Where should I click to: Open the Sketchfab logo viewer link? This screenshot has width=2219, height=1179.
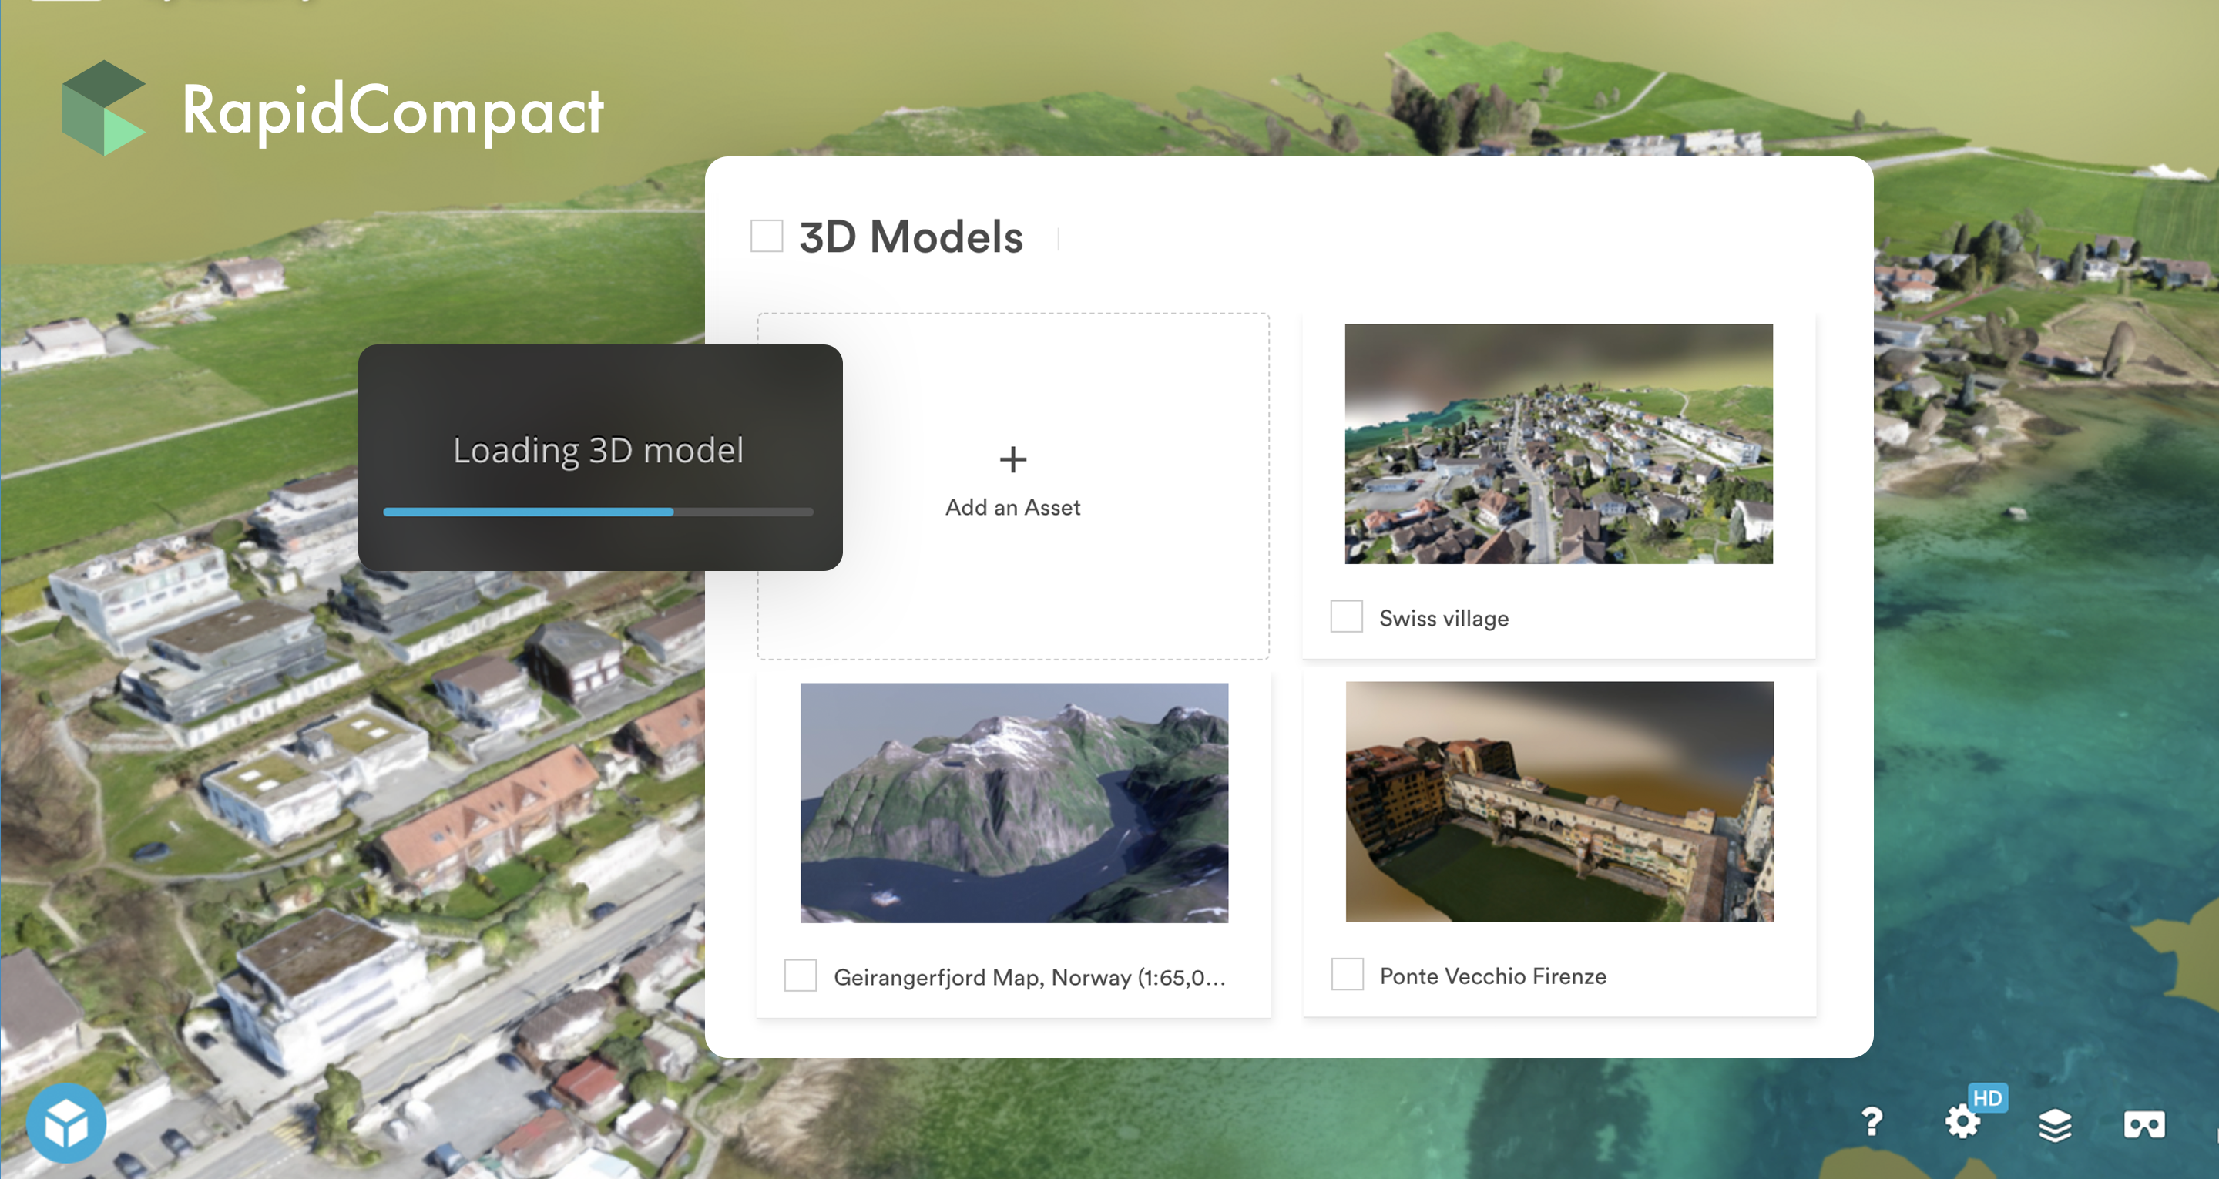[67, 1120]
